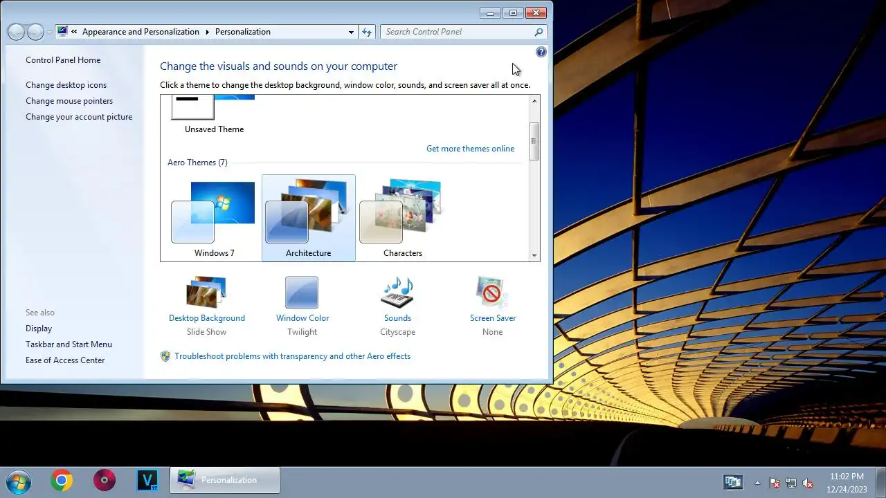Screen dimensions: 886x498
Task: Click the Show desktop strip at taskbar end
Action: coord(880,482)
